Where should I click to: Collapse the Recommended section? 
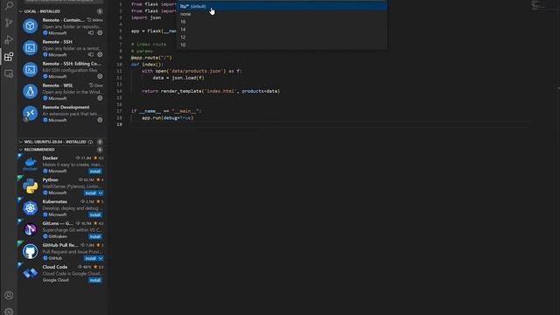point(21,150)
